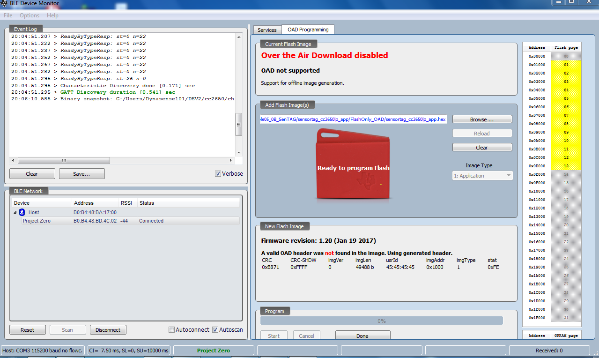Click the Address column header in BLE Network

coord(96,203)
